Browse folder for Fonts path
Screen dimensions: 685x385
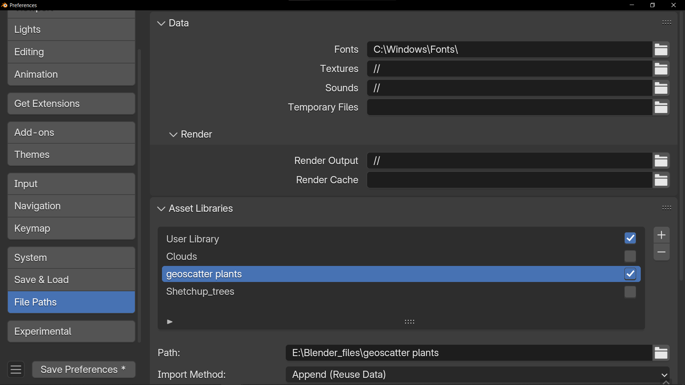pyautogui.click(x=661, y=50)
